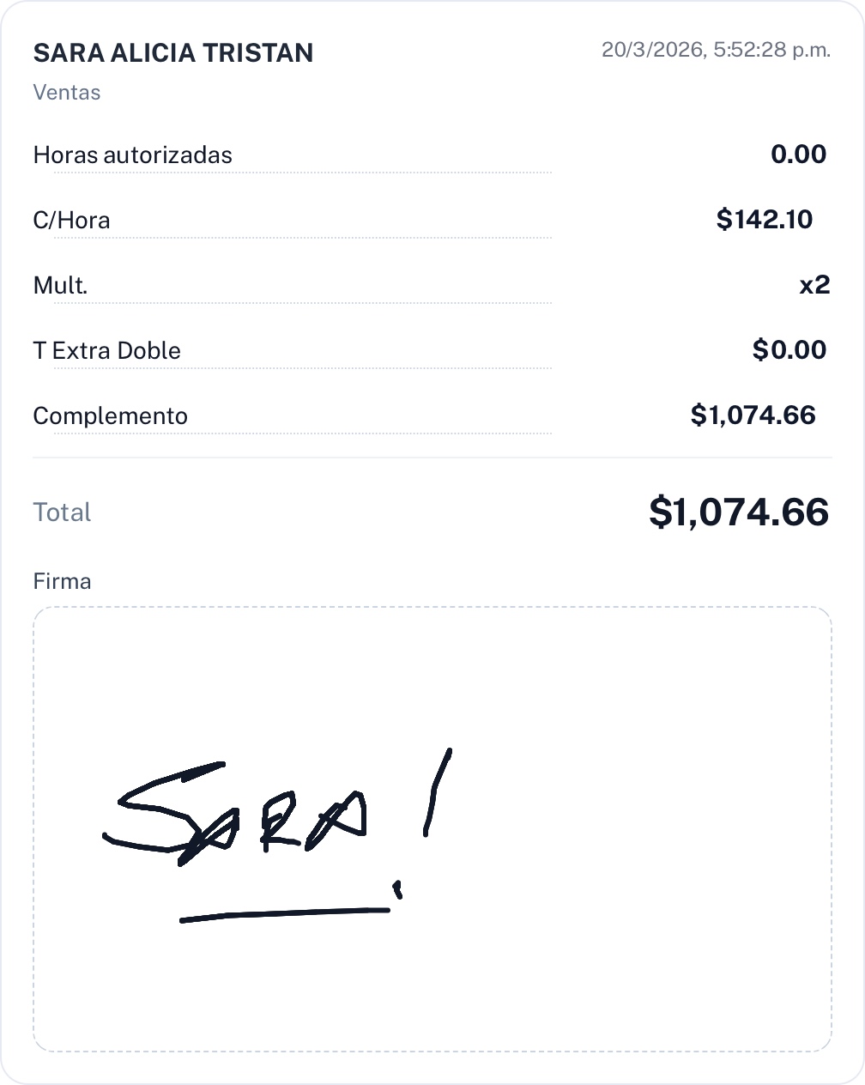Viewport: 865px width, 1085px height.
Task: Click the date and time stamp
Action: point(716,50)
